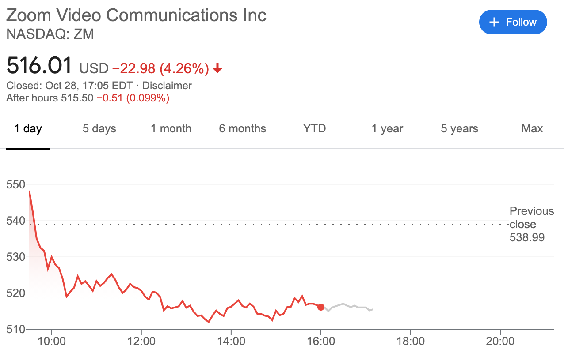
Task: Click the plus icon in the Follow button
Action: point(495,22)
